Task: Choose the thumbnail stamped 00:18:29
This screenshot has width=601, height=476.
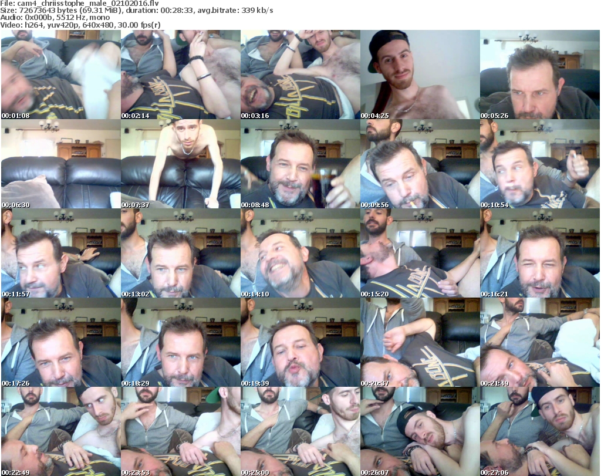Action: tap(181, 342)
